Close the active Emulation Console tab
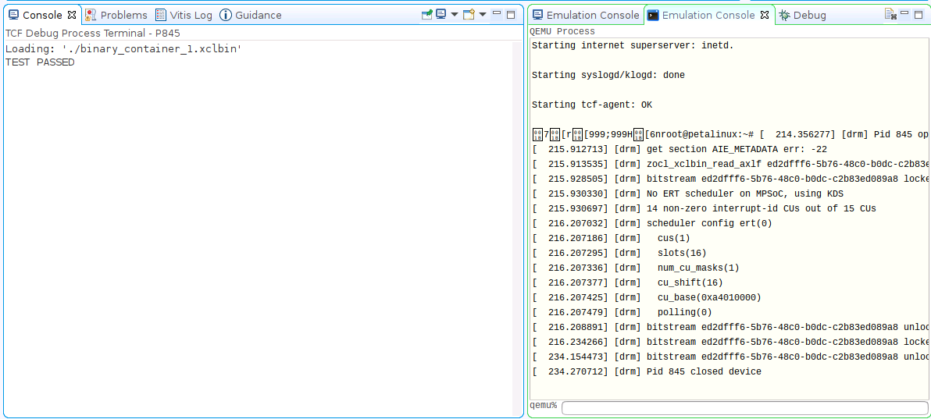Viewport: 931px width, 419px height. pos(765,16)
